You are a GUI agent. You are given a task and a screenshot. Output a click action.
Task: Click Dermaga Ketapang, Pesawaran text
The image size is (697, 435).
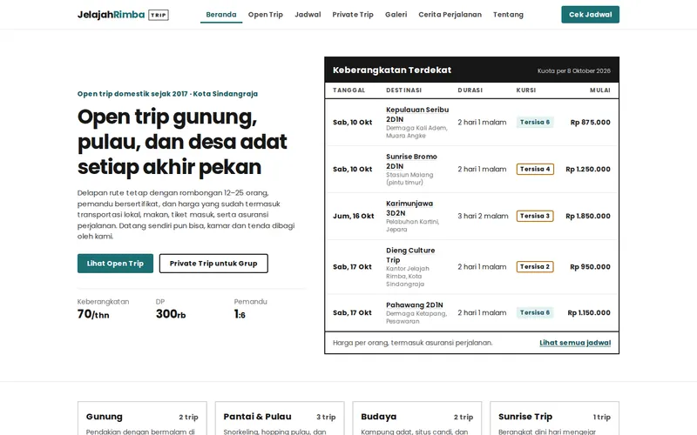[x=416, y=318]
